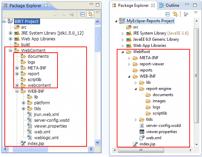202x157 pixels.
Task: Expand the report folder
Action: 17,74
